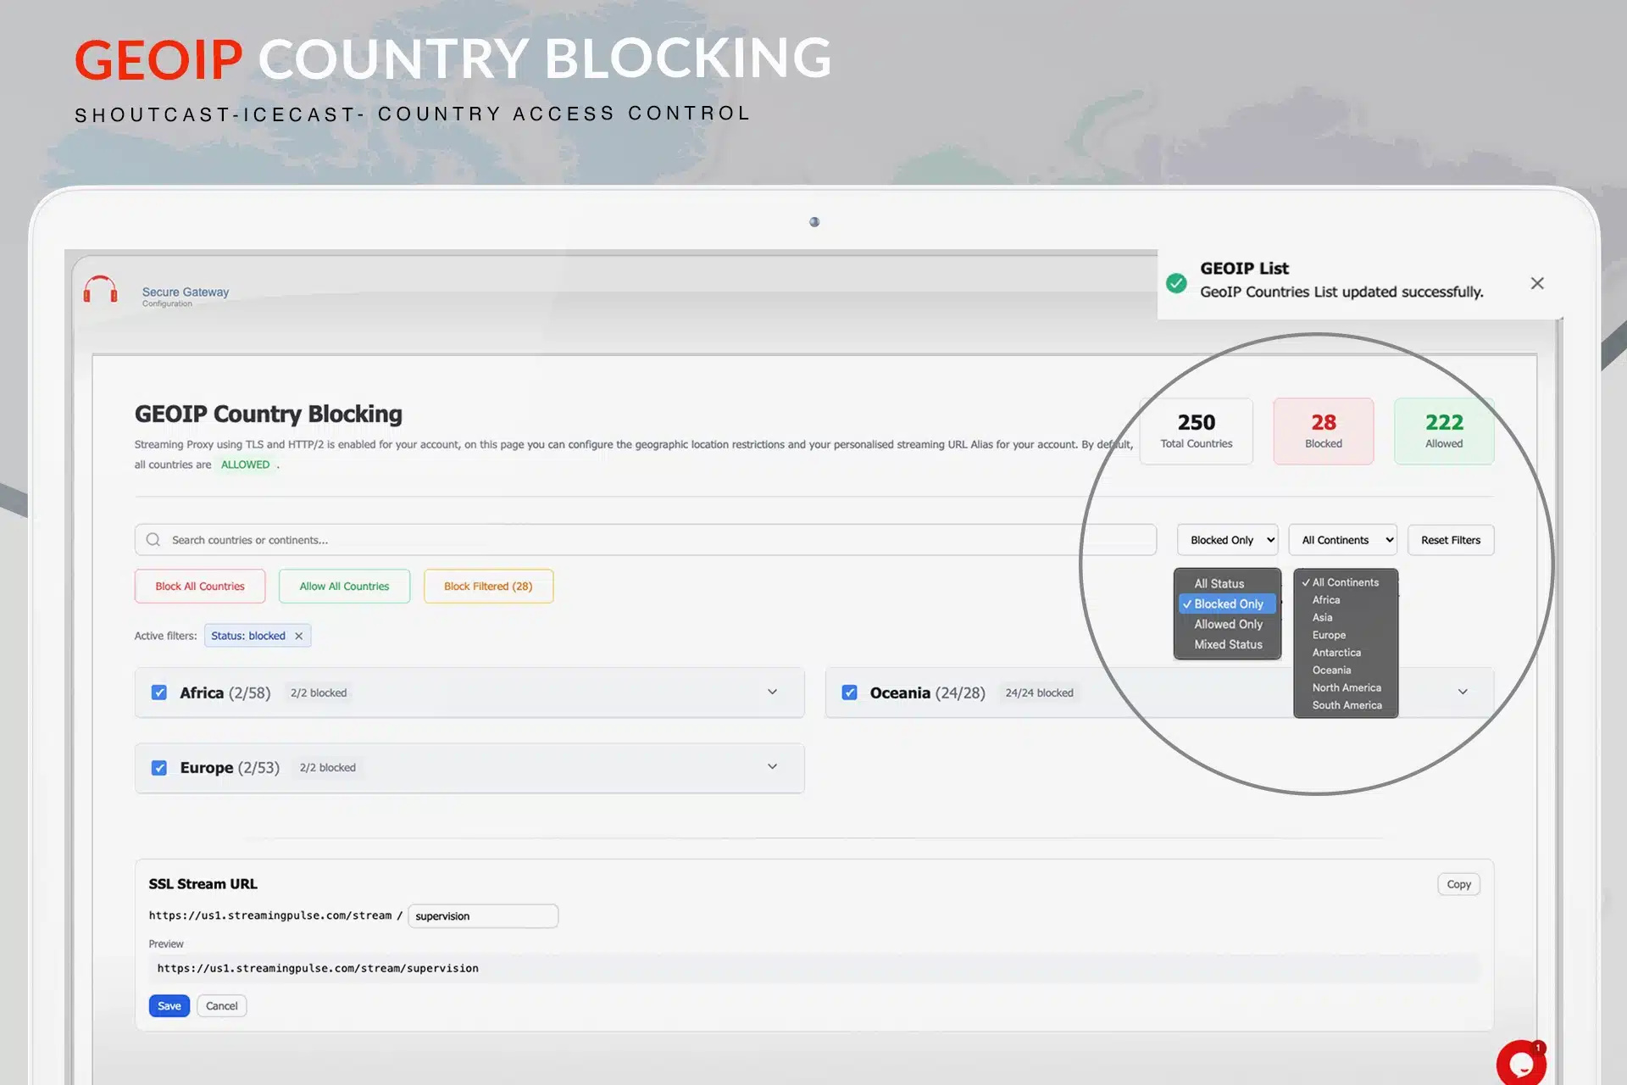
Task: Click the 2/2 blocked badge for Europe
Action: click(x=327, y=767)
